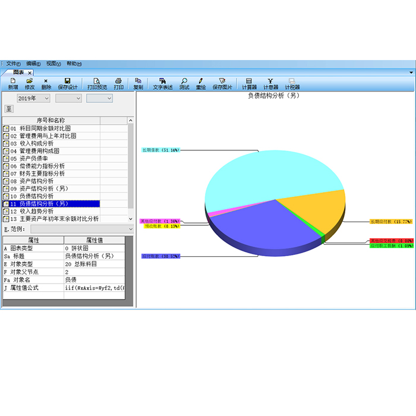This screenshot has height=416, width=416.
Task: Save chart using 保存图片 icon
Action: coord(222,83)
